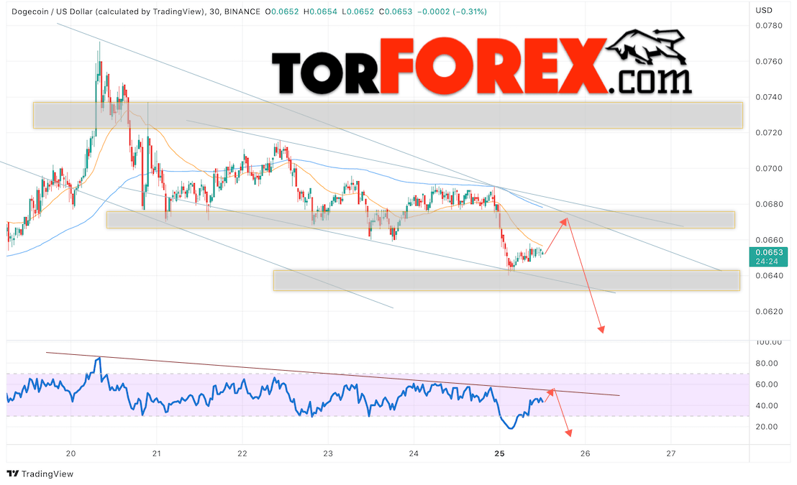Click the 0.0740 price axis label
The height and width of the screenshot is (485, 797).
[x=769, y=97]
